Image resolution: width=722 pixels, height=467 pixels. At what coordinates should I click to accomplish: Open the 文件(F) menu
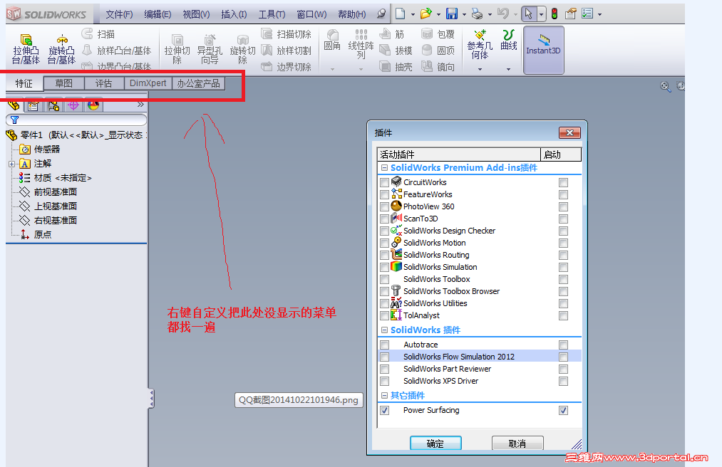(119, 14)
